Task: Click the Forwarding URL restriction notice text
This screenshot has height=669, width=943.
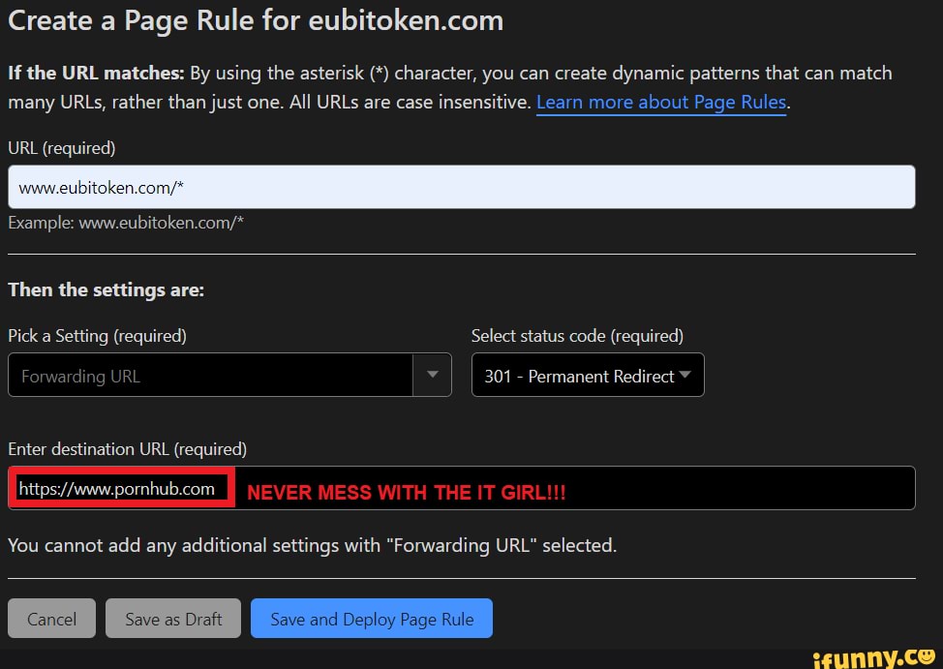Action: click(x=311, y=545)
